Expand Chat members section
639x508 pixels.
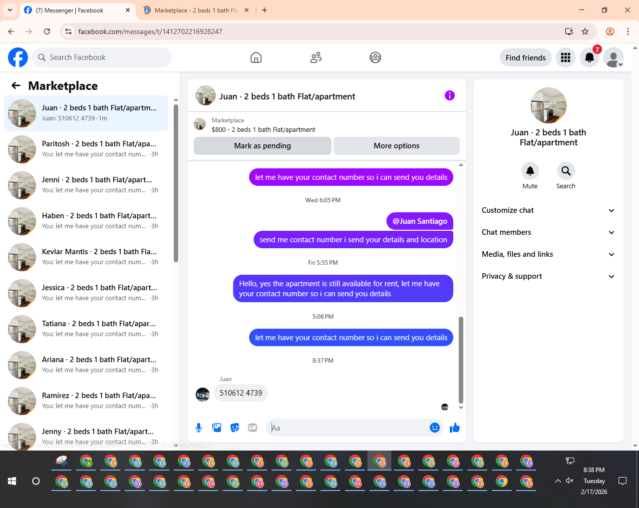tap(549, 232)
